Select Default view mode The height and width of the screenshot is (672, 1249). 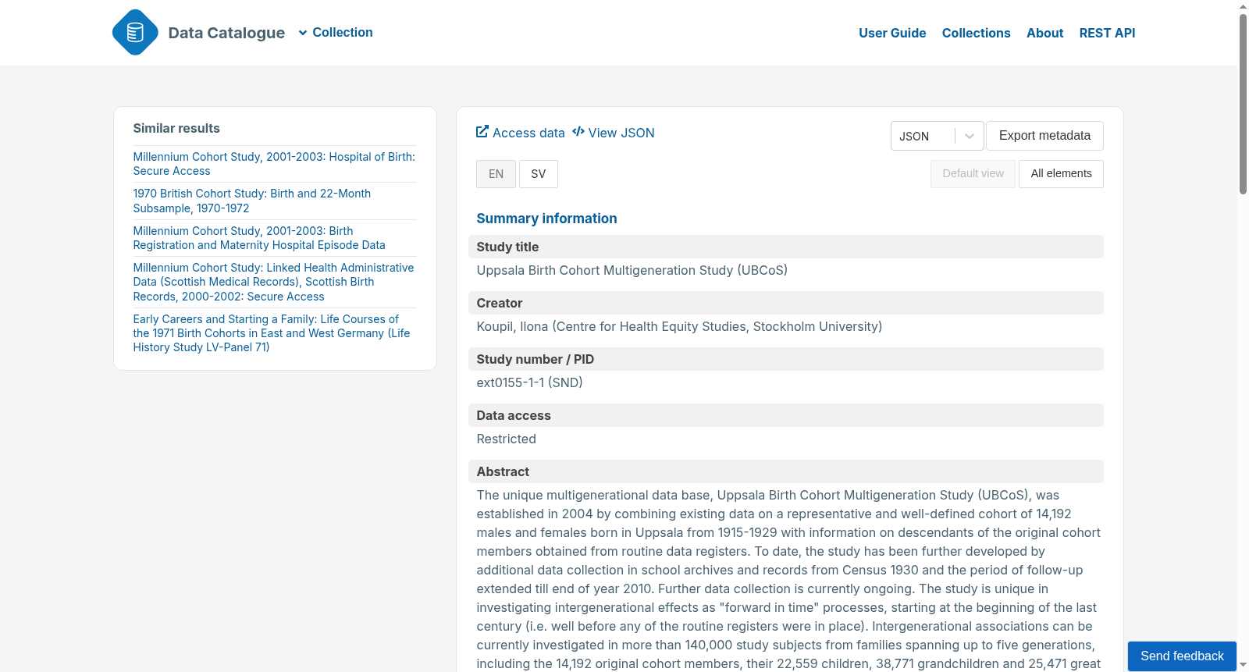pos(973,174)
